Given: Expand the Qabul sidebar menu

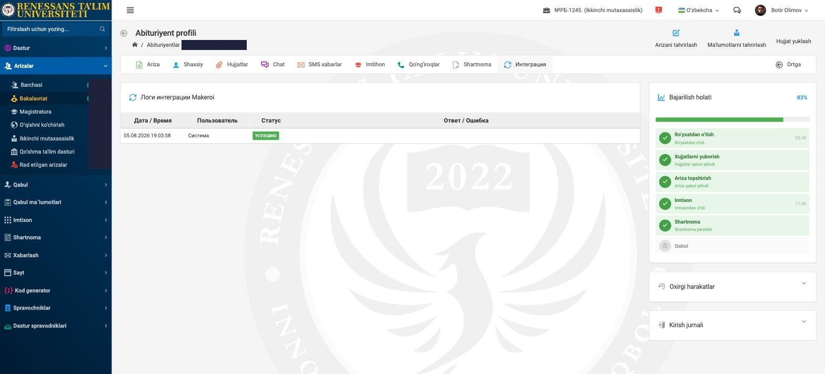Looking at the screenshot, I should point(56,185).
